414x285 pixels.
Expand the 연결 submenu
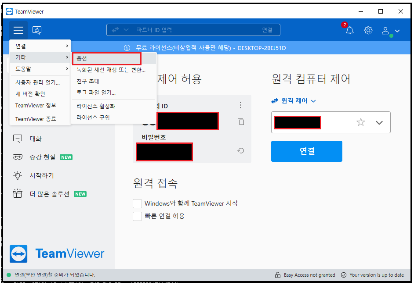40,46
